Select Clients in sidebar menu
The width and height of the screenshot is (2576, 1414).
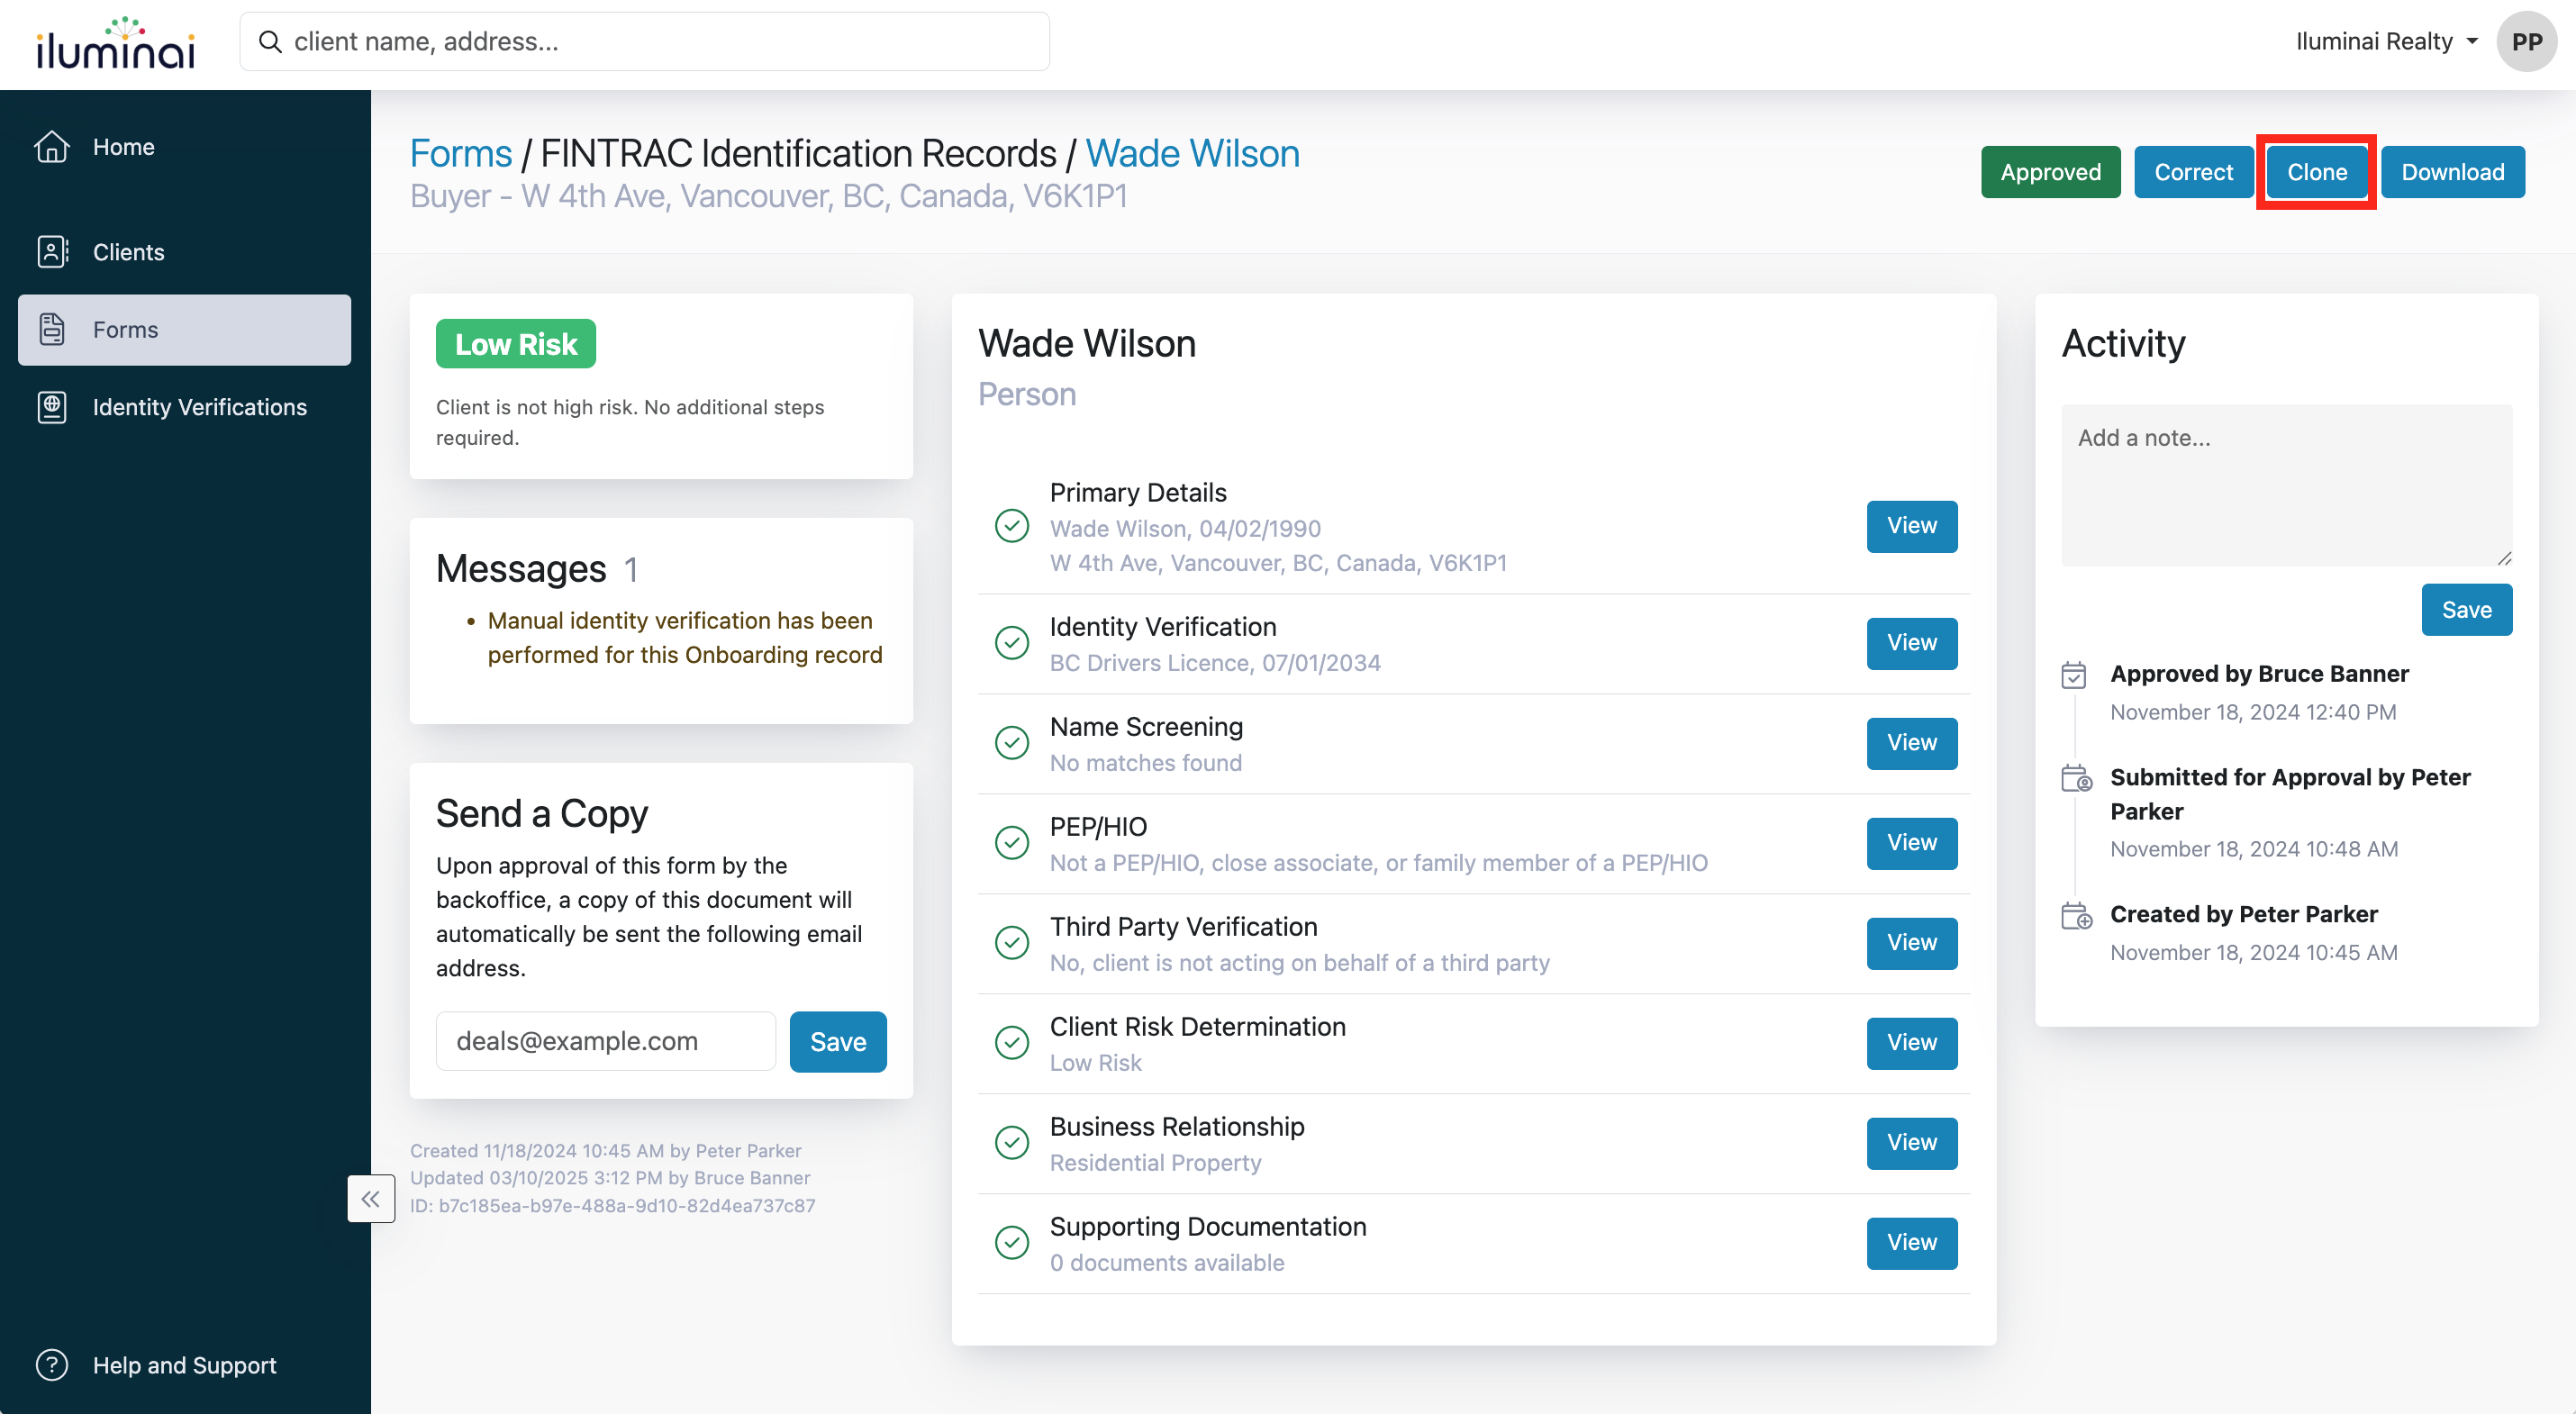tap(128, 252)
